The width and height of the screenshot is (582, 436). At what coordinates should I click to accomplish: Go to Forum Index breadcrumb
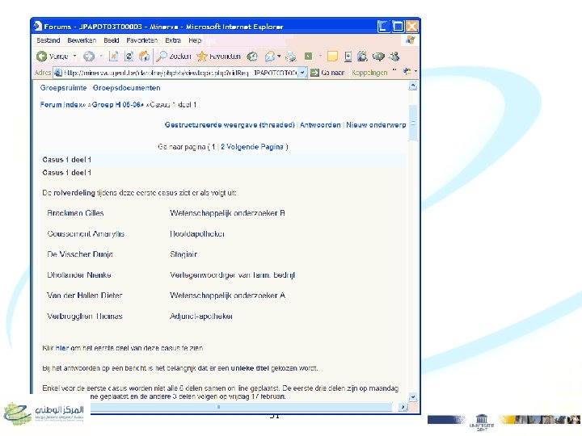[x=61, y=104]
